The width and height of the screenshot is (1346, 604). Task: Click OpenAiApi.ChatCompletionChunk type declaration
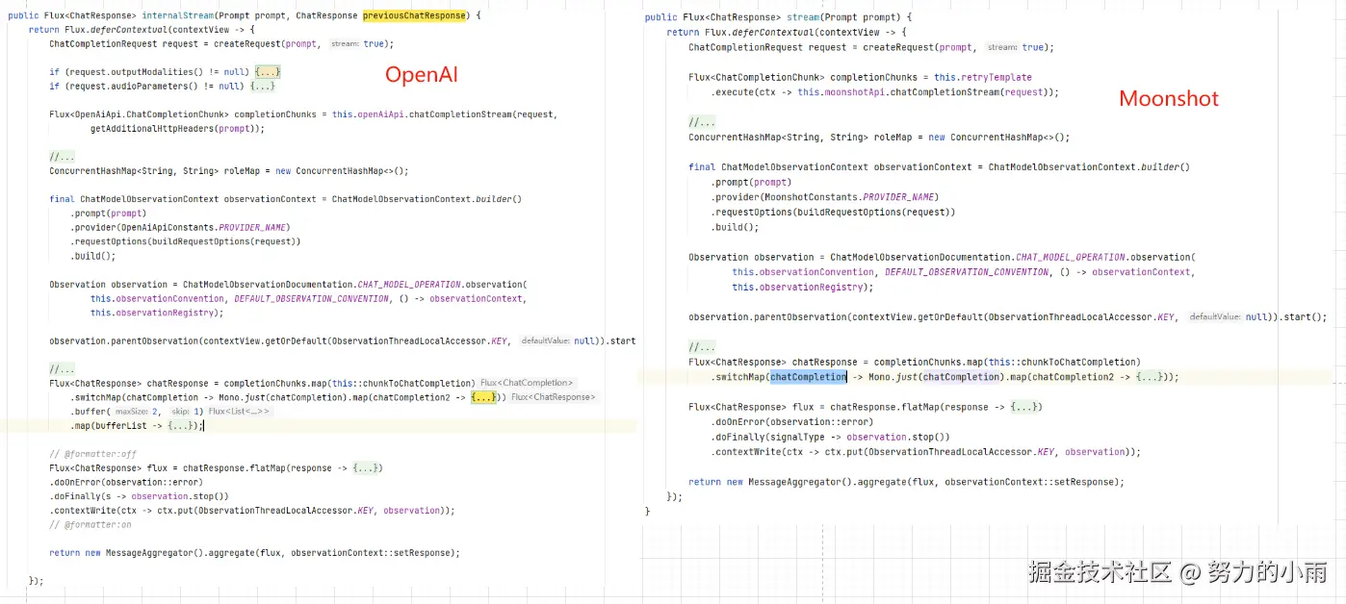152,114
